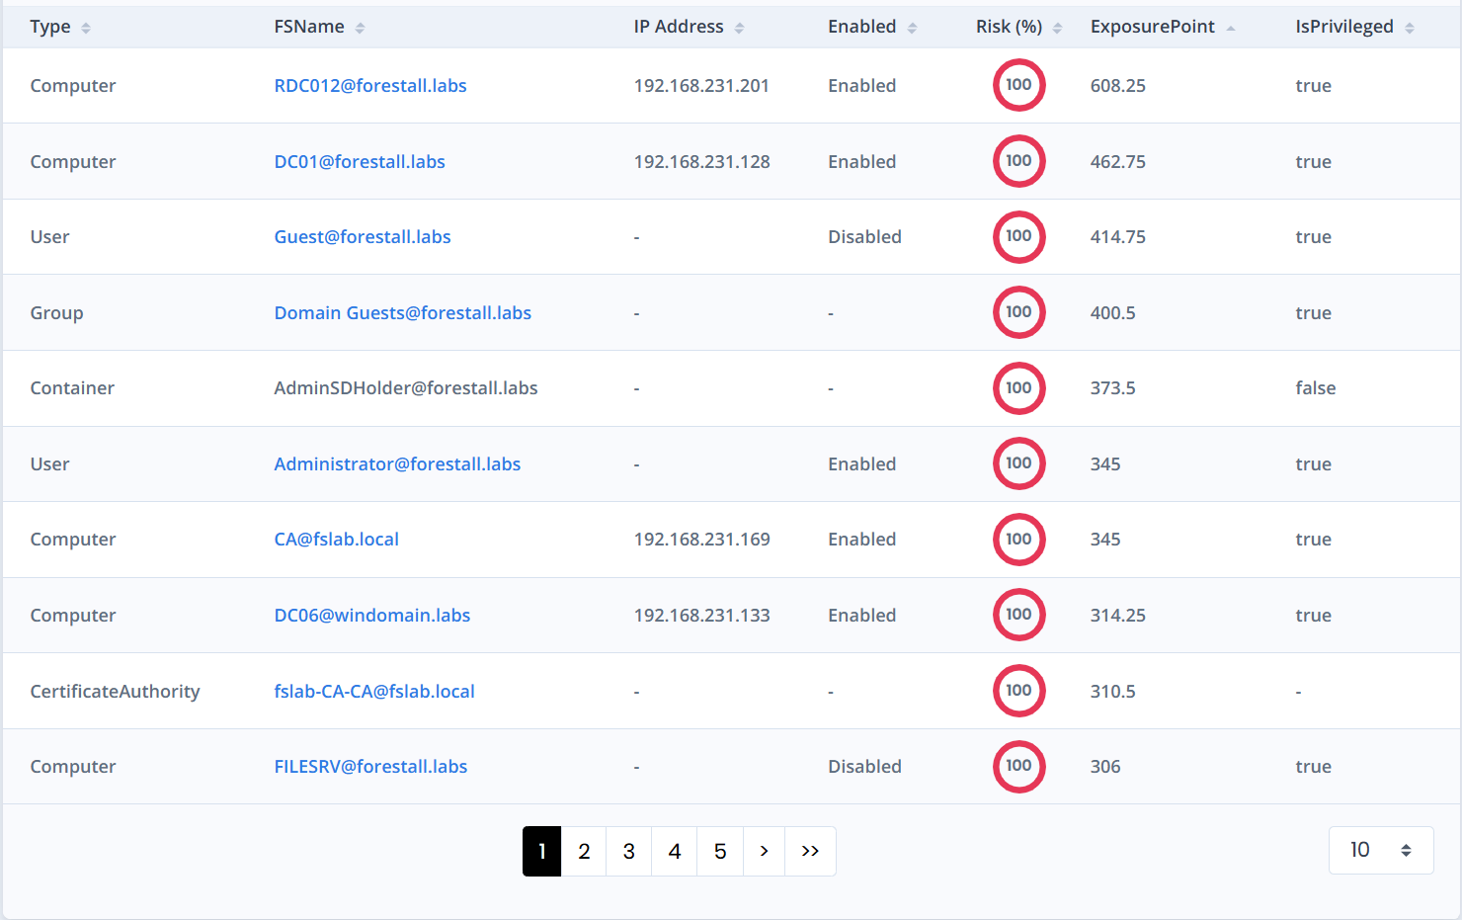Click Administrator@forestall.labs user link
This screenshot has height=920, width=1462.
[397, 464]
